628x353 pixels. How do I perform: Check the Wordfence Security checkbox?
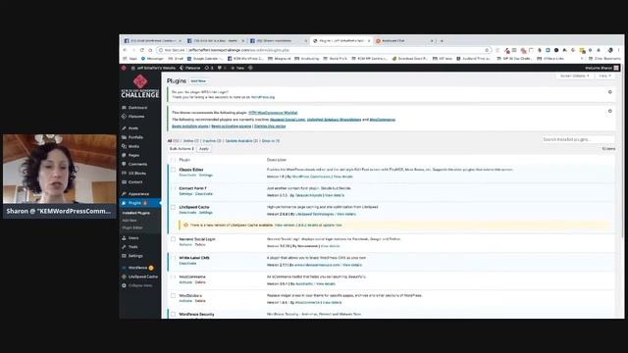(x=173, y=315)
